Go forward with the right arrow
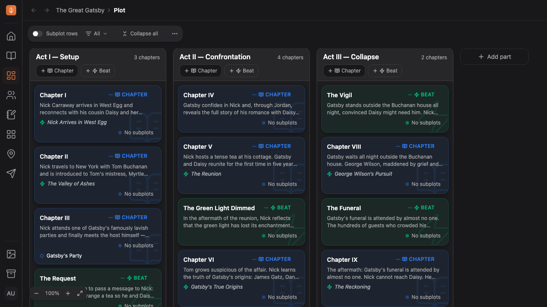Viewport: 547px width, 307px height. pos(47,10)
